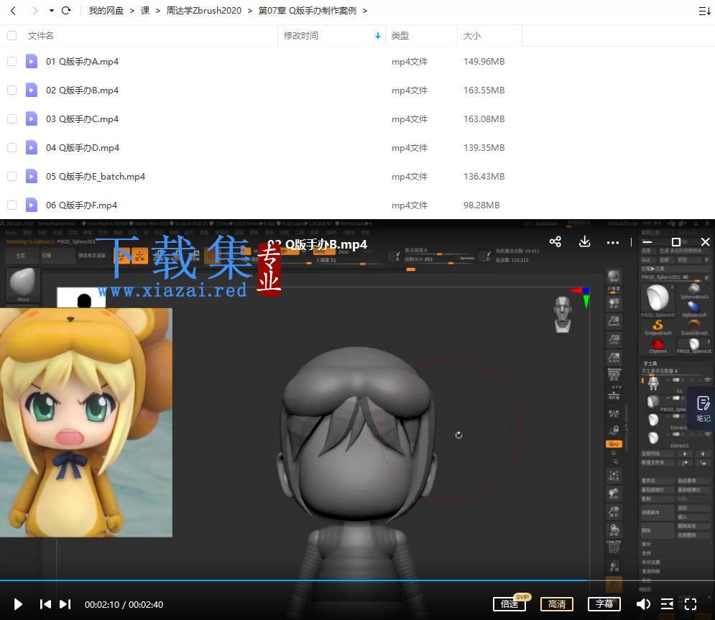
Task: Open the file 03 Q版手办C.mp4
Action: [x=82, y=119]
